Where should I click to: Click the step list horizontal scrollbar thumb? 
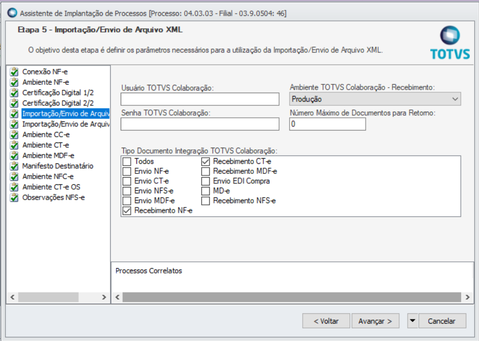click(48, 297)
